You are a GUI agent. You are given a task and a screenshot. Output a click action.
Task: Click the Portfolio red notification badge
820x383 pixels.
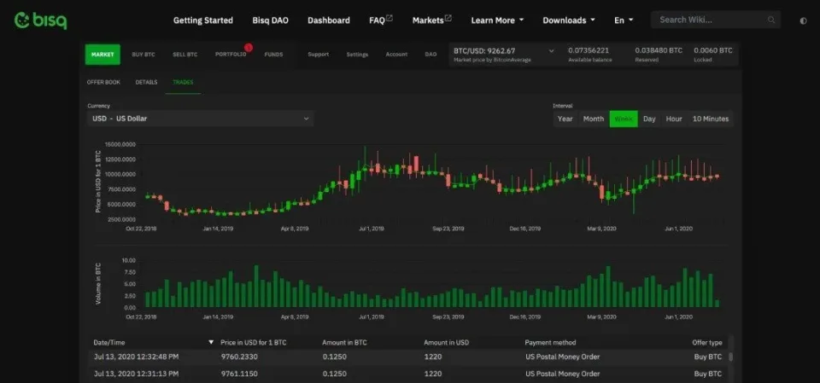[249, 48]
